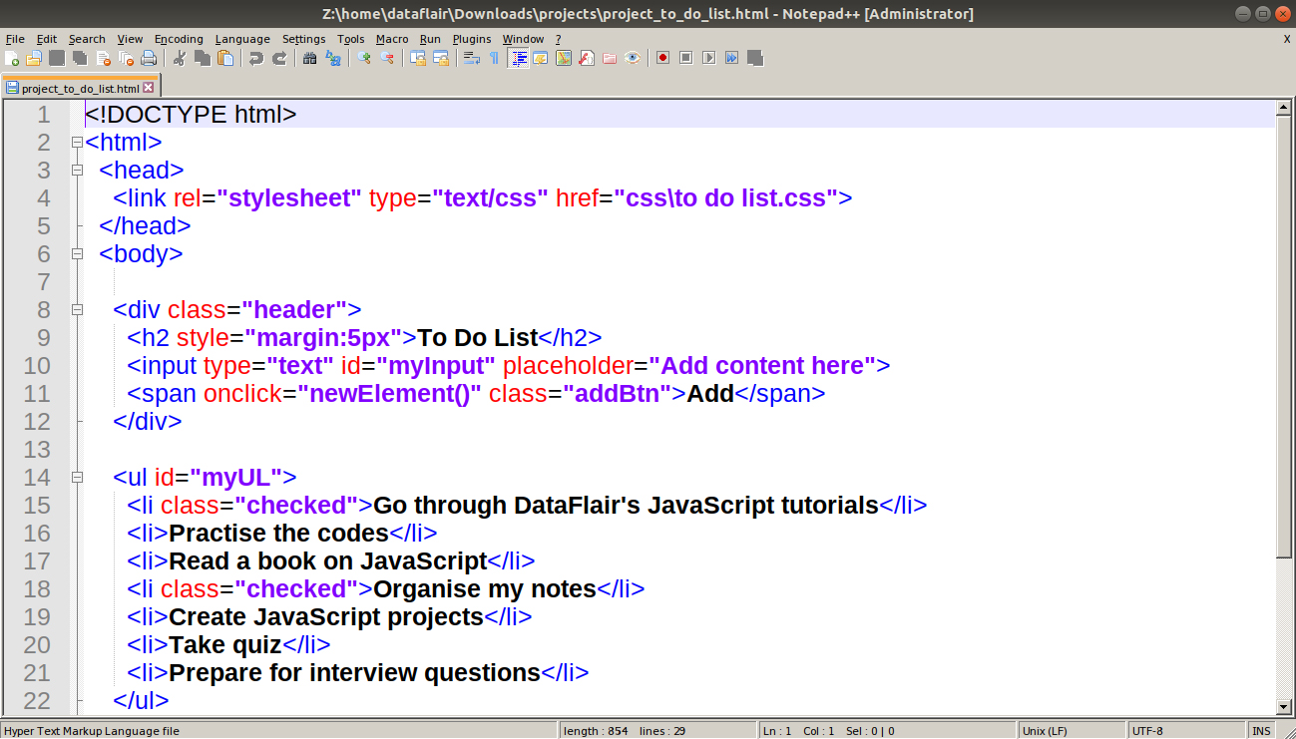This screenshot has width=1296, height=739.
Task: Open the Encoding menu
Action: [x=179, y=39]
